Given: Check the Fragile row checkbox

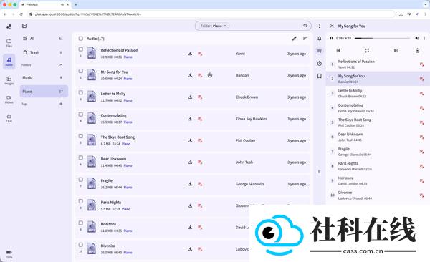Looking at the screenshot, I should [80, 180].
